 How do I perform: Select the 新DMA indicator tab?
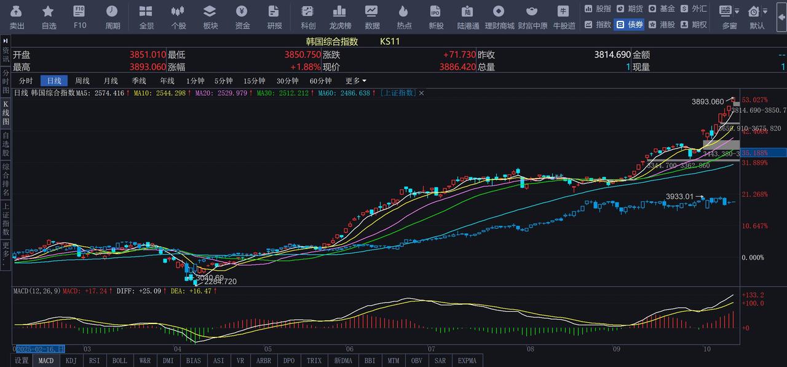pyautogui.click(x=343, y=361)
